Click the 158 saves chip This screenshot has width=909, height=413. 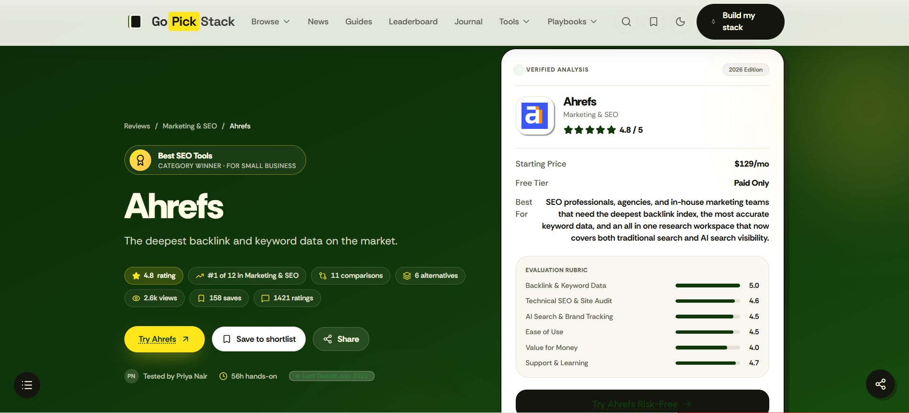(219, 298)
